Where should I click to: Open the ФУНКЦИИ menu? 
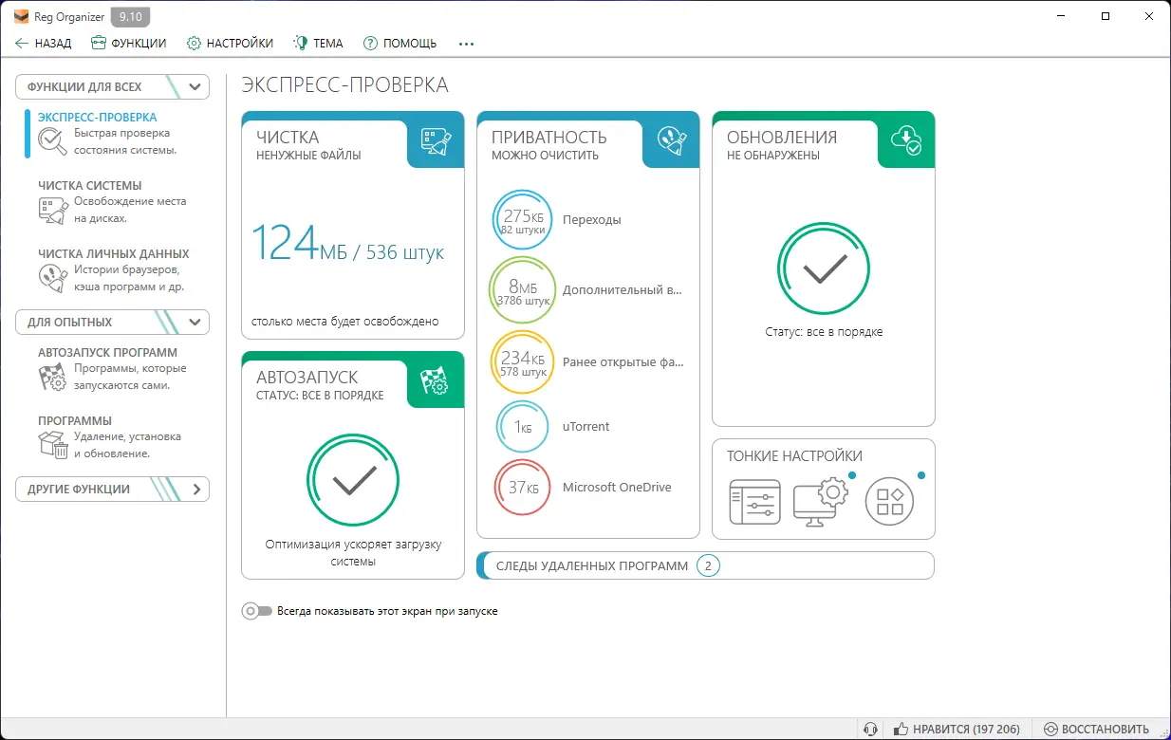click(x=128, y=43)
